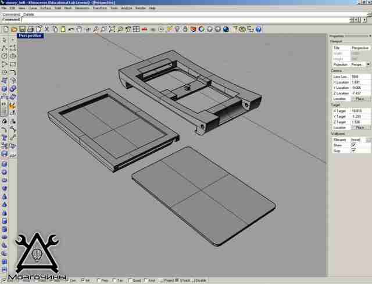Image resolution: width=372 pixels, height=284 pixels.
Task: Select the blue Sphere solid tool
Action: click(4, 172)
